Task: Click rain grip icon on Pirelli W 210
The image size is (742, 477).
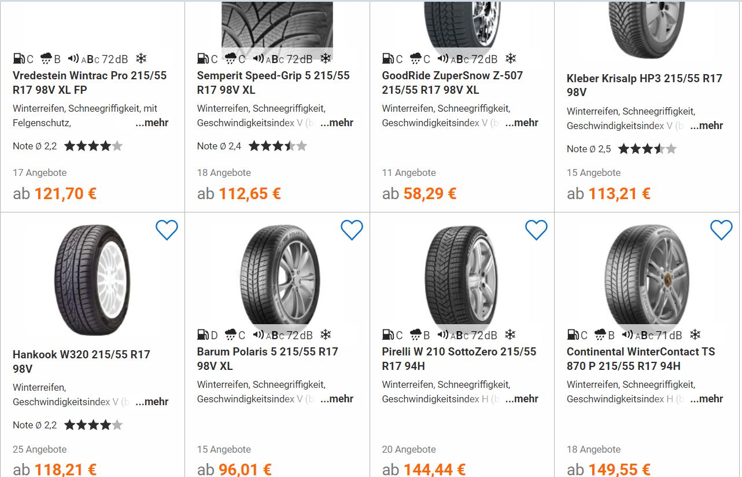Action: 416,335
